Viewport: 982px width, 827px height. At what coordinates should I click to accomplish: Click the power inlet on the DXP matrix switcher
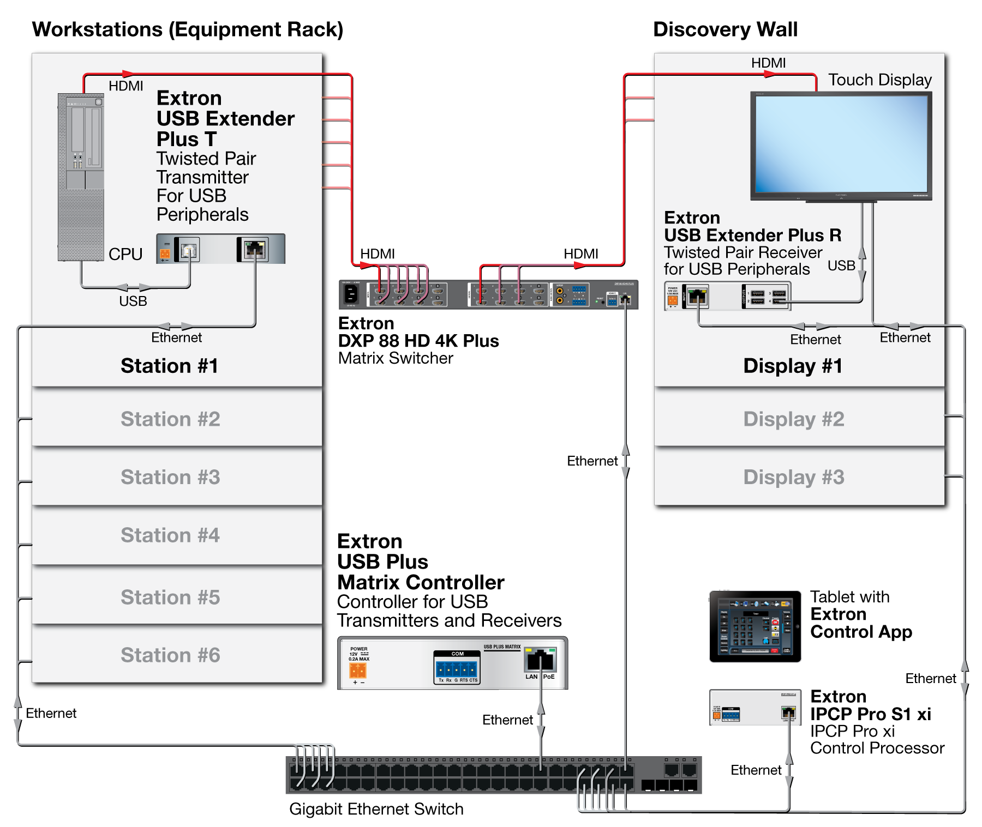tap(351, 295)
